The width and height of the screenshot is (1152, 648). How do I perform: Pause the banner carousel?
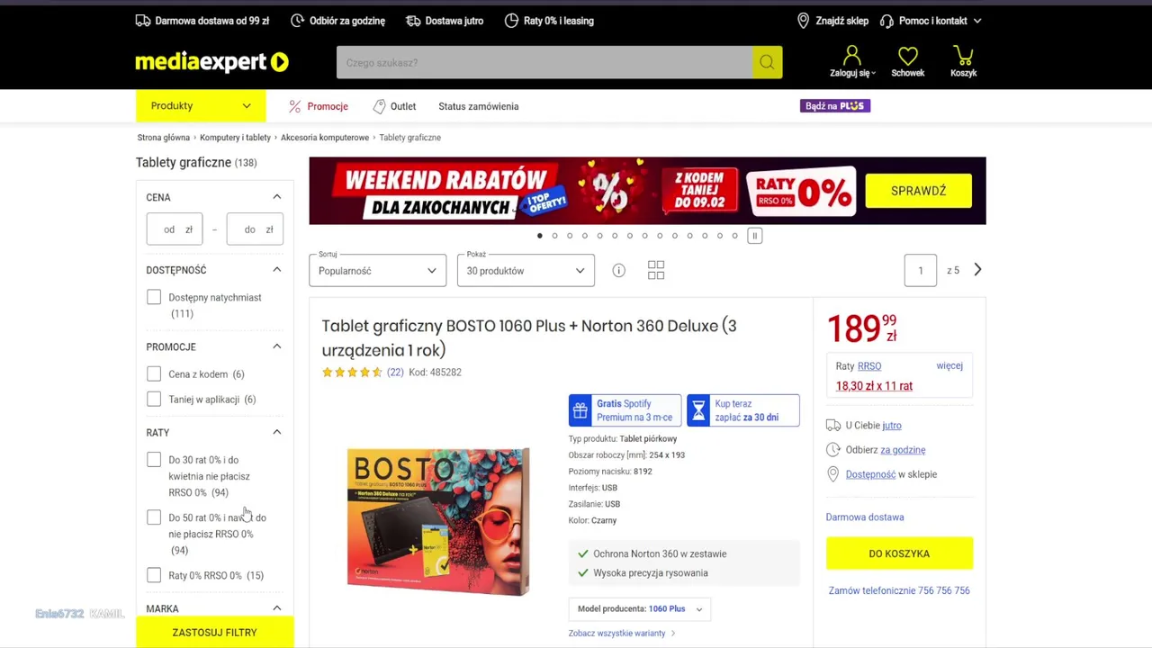[754, 236]
